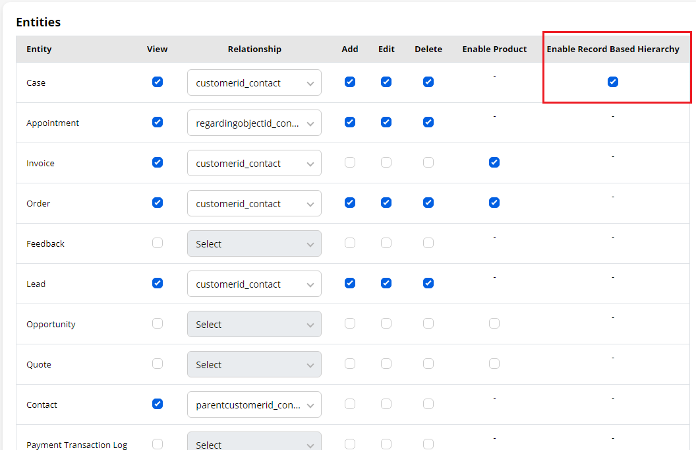
Task: Check View checkbox for Opportunity
Action: [x=158, y=323]
